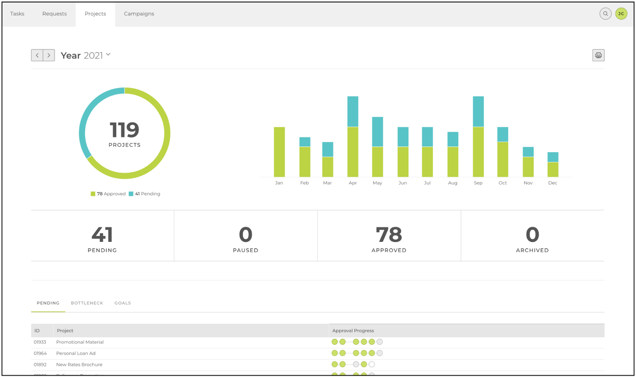Click the Pending legend color swatch
Image resolution: width=636 pixels, height=377 pixels.
click(x=131, y=194)
